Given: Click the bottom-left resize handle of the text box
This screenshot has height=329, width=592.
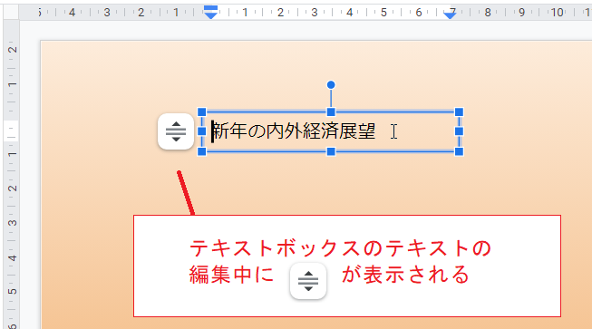Looking at the screenshot, I should pos(202,151).
